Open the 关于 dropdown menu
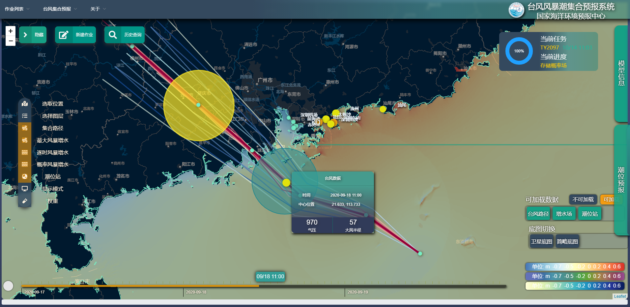Screen dimensions: 630x307 coord(98,9)
